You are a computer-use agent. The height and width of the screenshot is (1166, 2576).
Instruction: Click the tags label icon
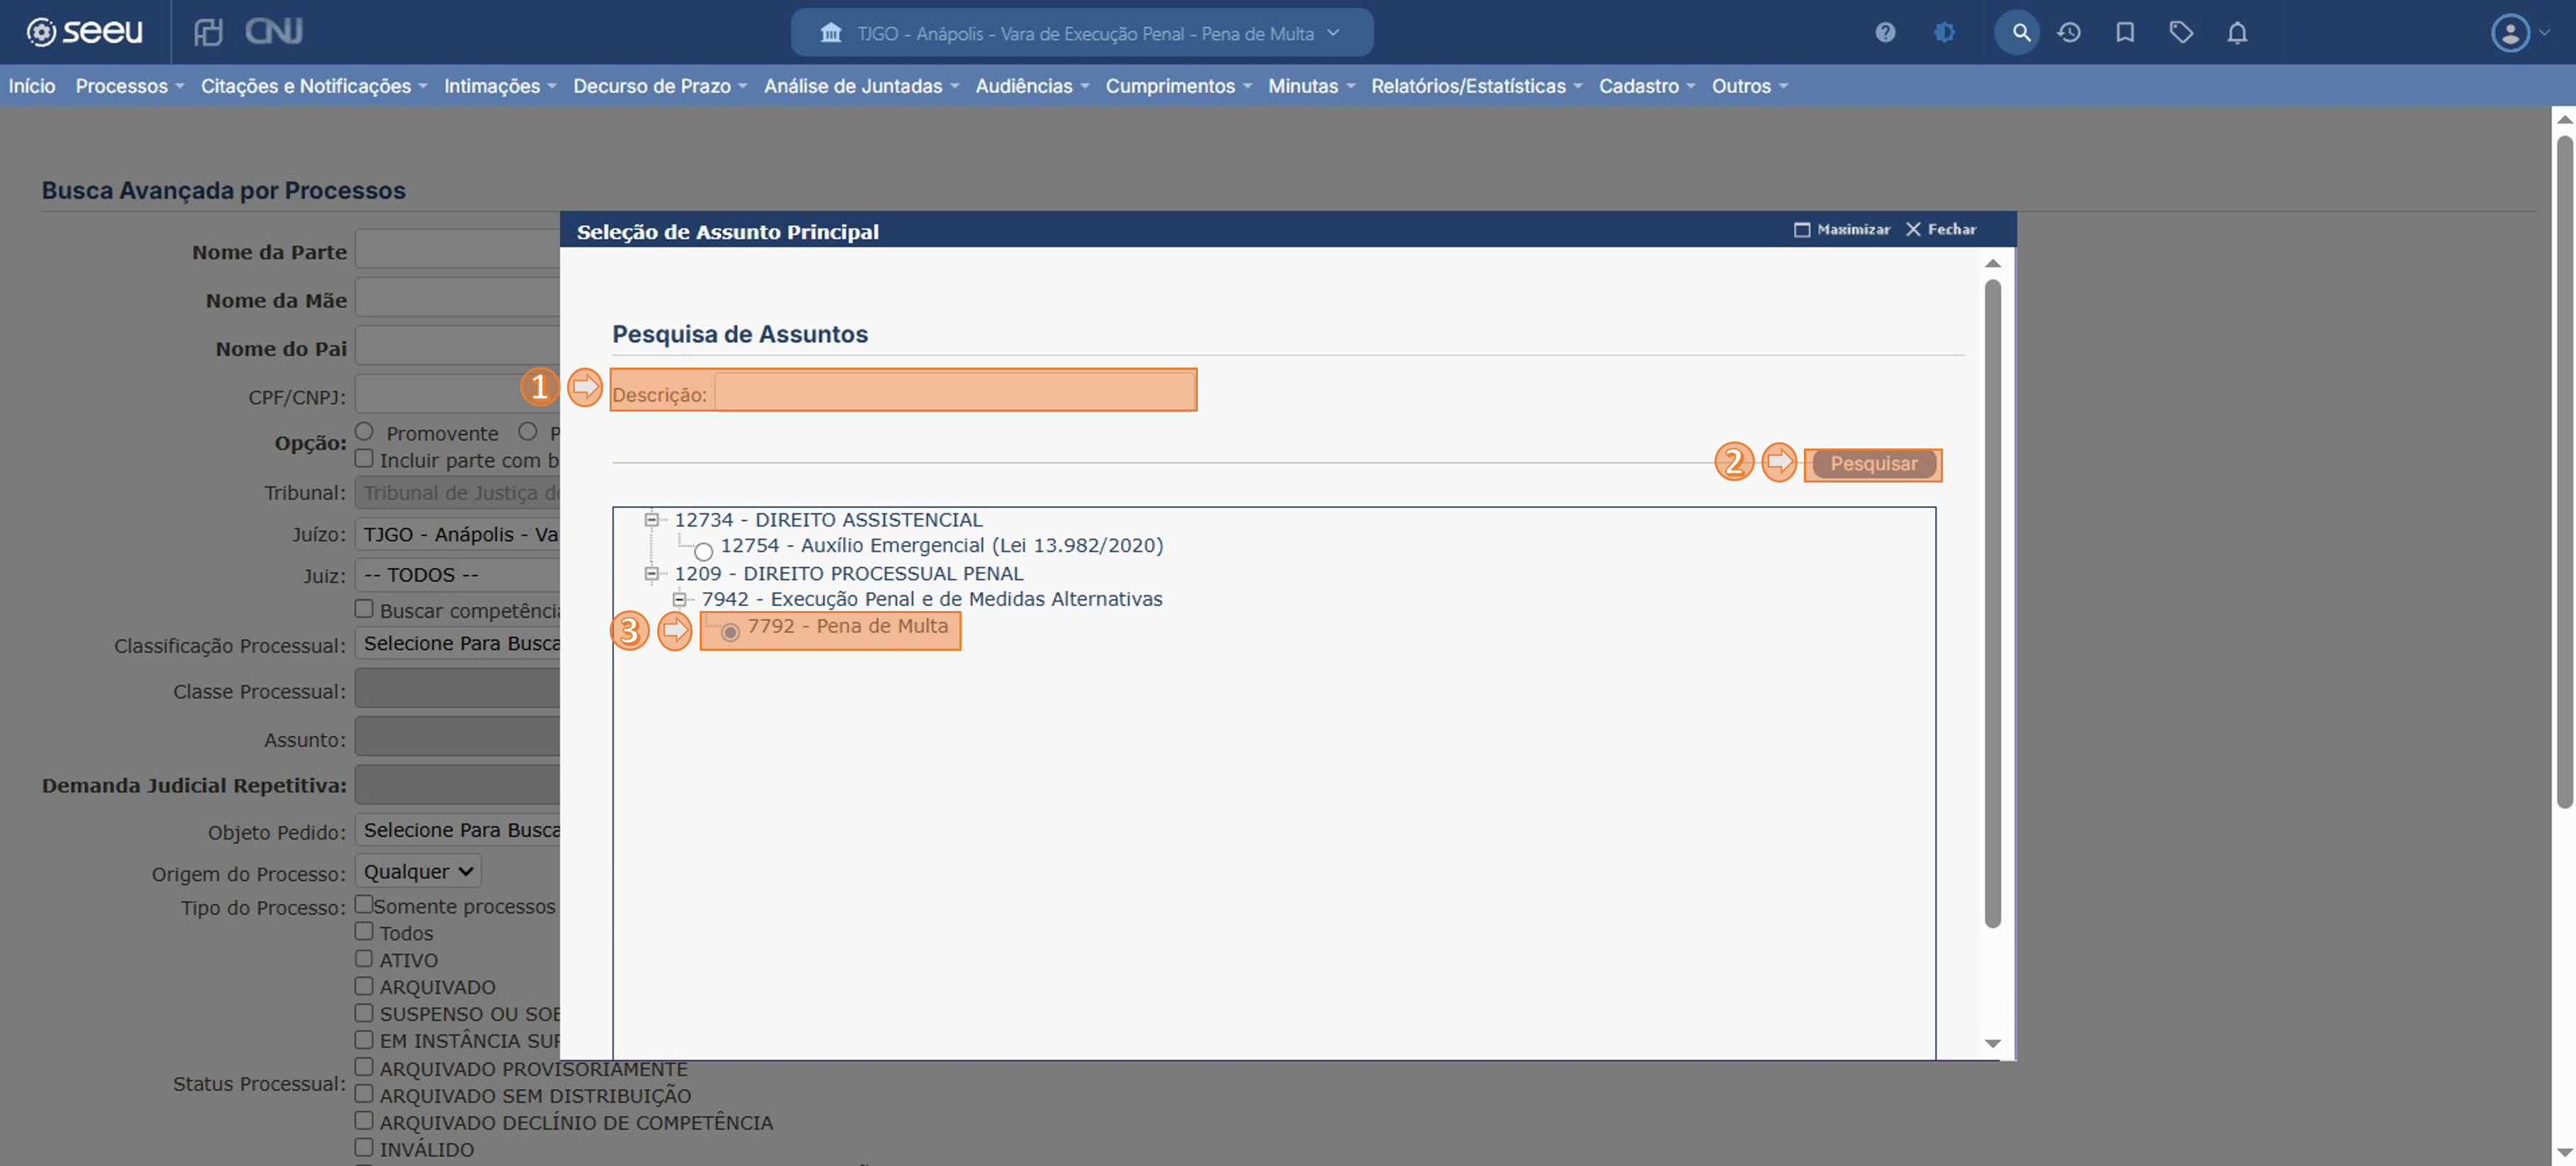(x=2181, y=33)
